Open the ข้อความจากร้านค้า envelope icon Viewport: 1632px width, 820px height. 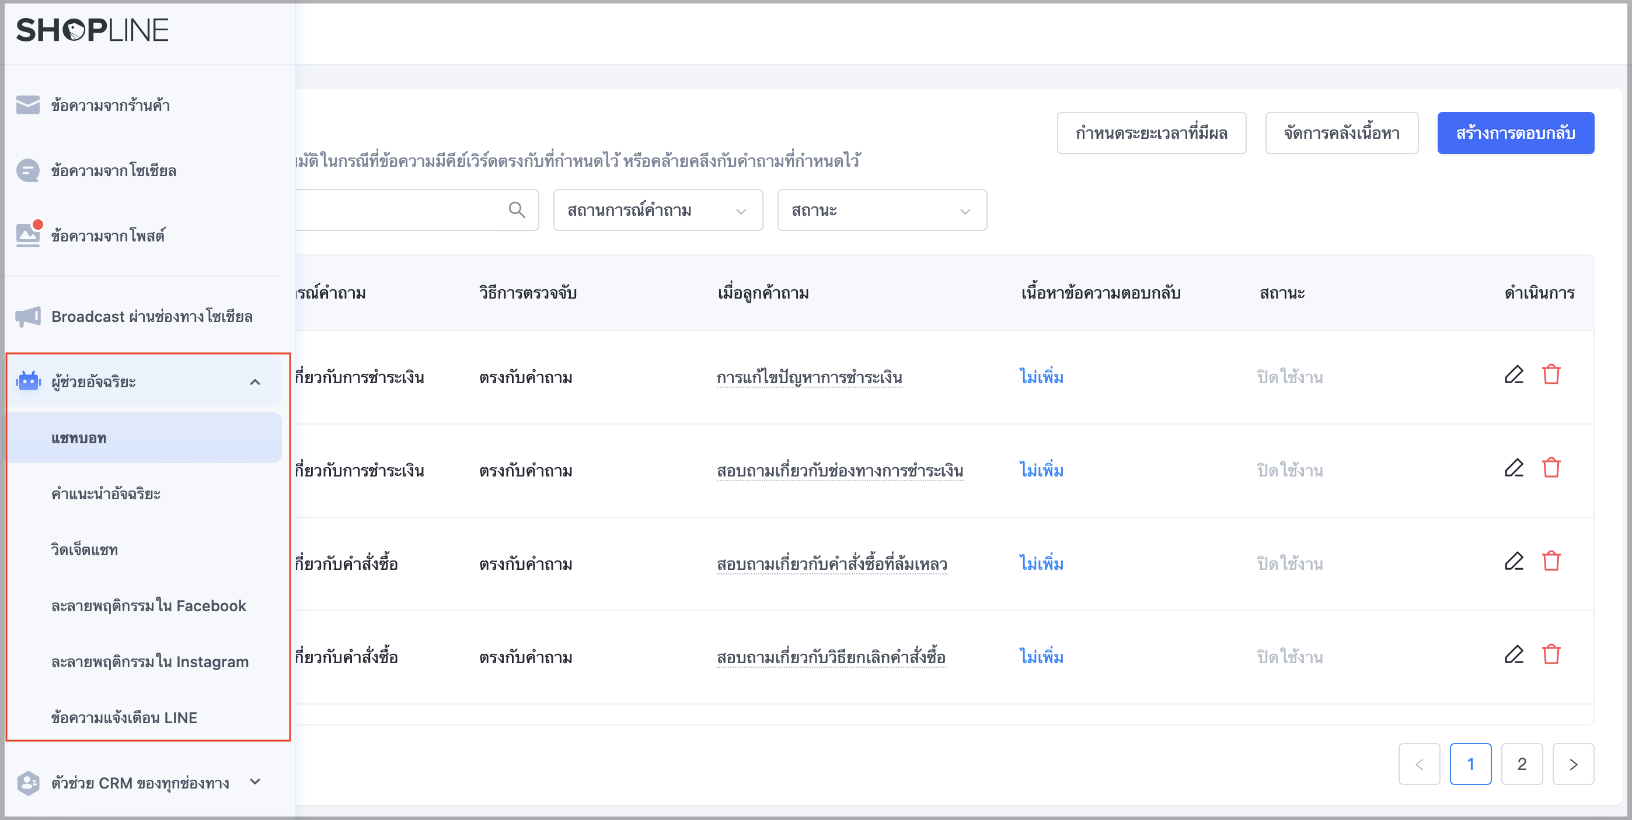(28, 105)
